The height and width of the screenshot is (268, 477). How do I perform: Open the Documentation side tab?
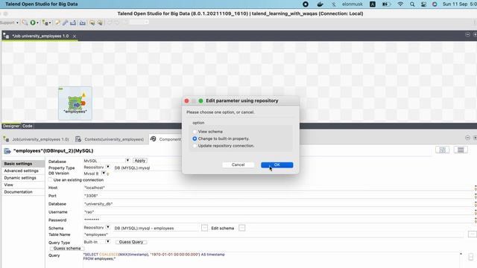point(23,192)
